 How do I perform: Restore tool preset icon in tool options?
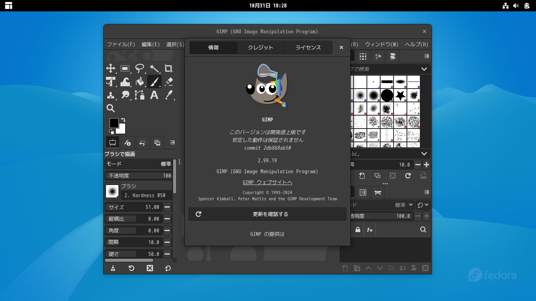coord(131,268)
